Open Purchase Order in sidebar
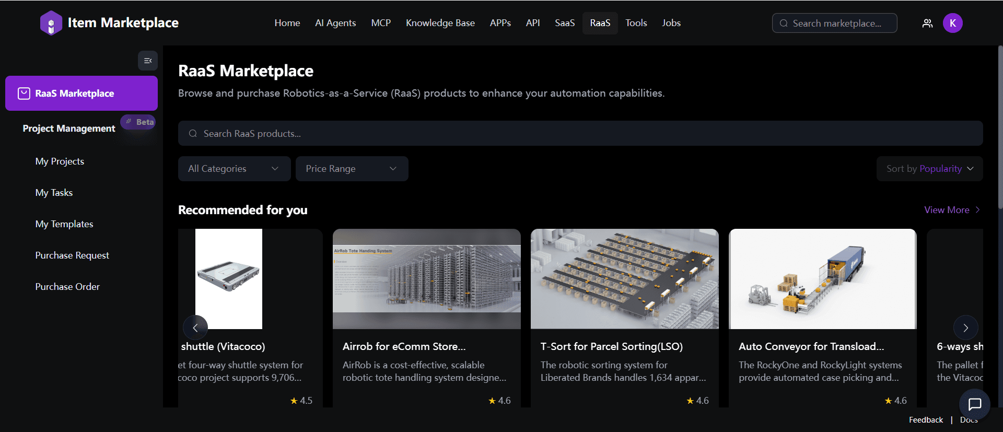This screenshot has height=432, width=1003. 67,287
